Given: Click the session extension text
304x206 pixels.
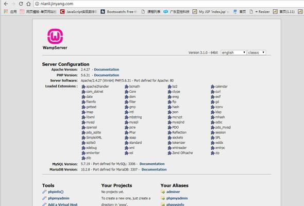Looking at the screenshot, I should [221, 132].
